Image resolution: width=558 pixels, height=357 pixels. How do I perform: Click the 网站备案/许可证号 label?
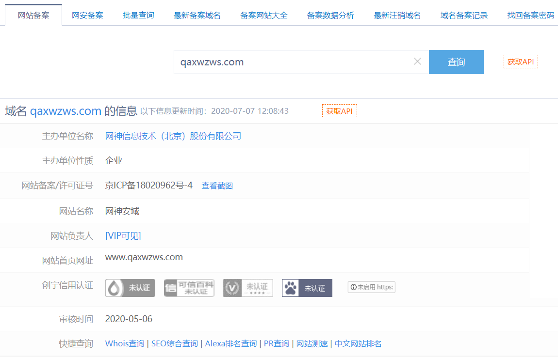tap(57, 186)
